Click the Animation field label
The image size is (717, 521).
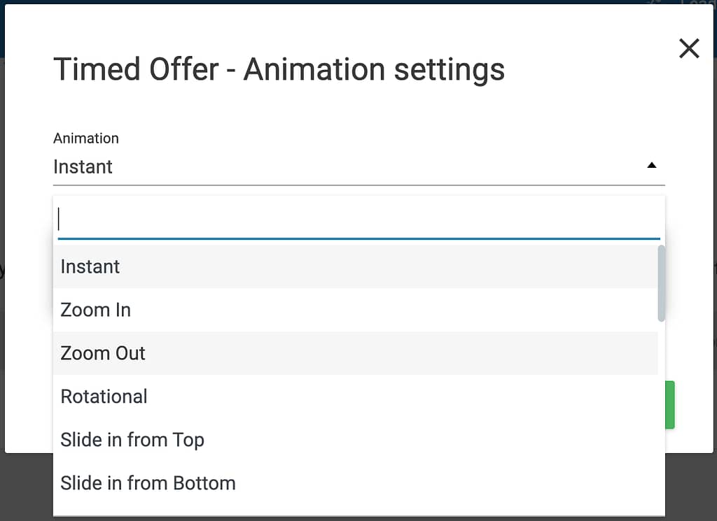click(86, 138)
